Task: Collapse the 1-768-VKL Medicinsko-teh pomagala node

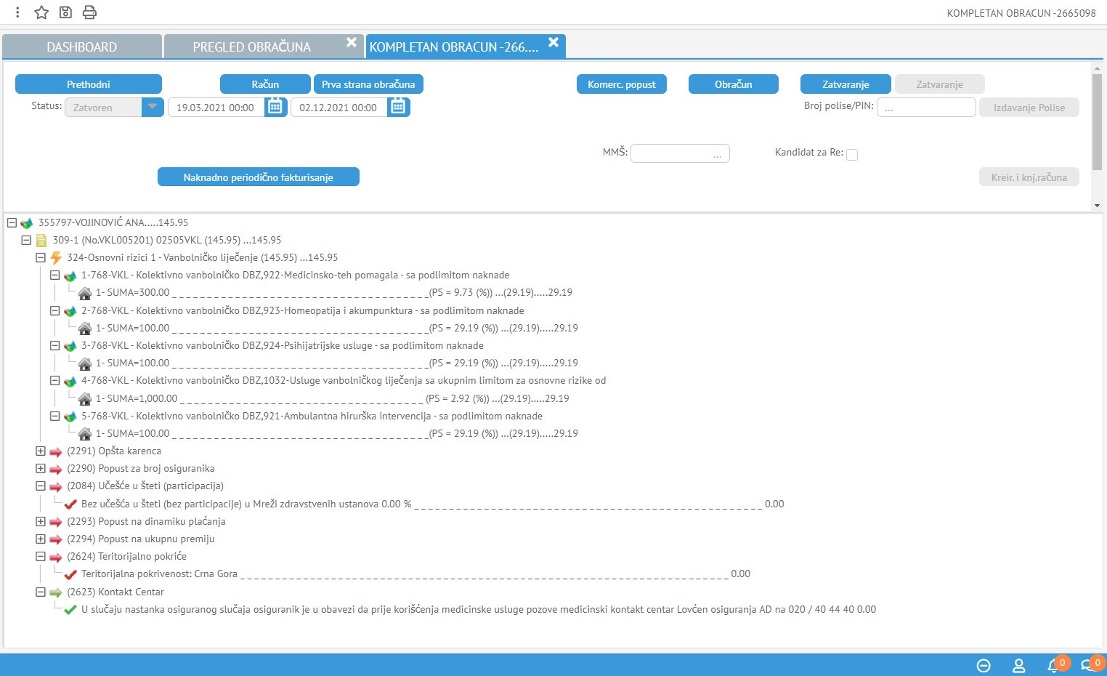Action: tap(54, 275)
